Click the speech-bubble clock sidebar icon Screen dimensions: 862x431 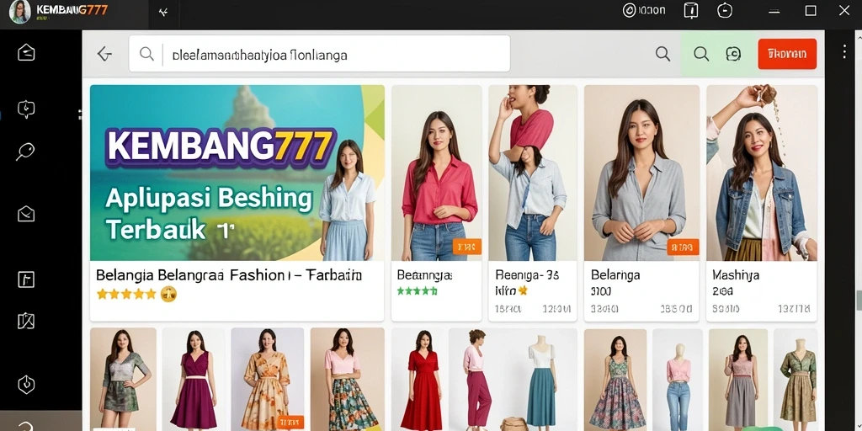(x=26, y=109)
